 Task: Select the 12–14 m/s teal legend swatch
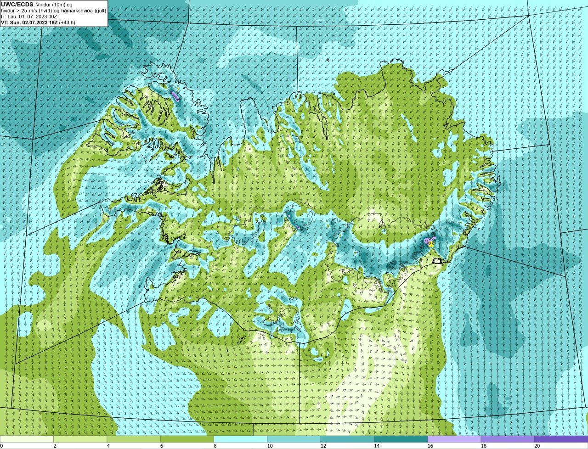tap(347, 439)
